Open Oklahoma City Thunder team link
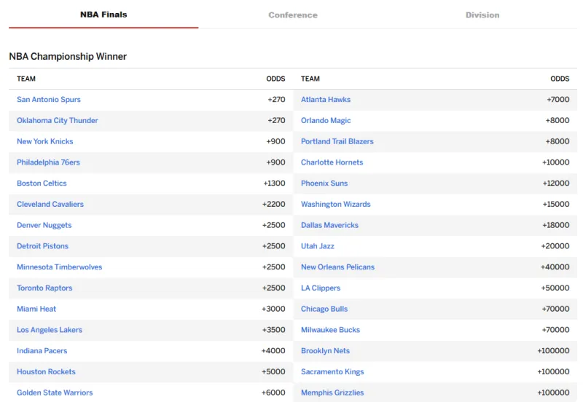The height and width of the screenshot is (402, 583). pyautogui.click(x=58, y=120)
